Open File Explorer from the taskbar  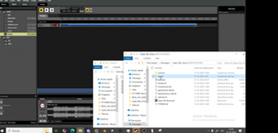80,131
